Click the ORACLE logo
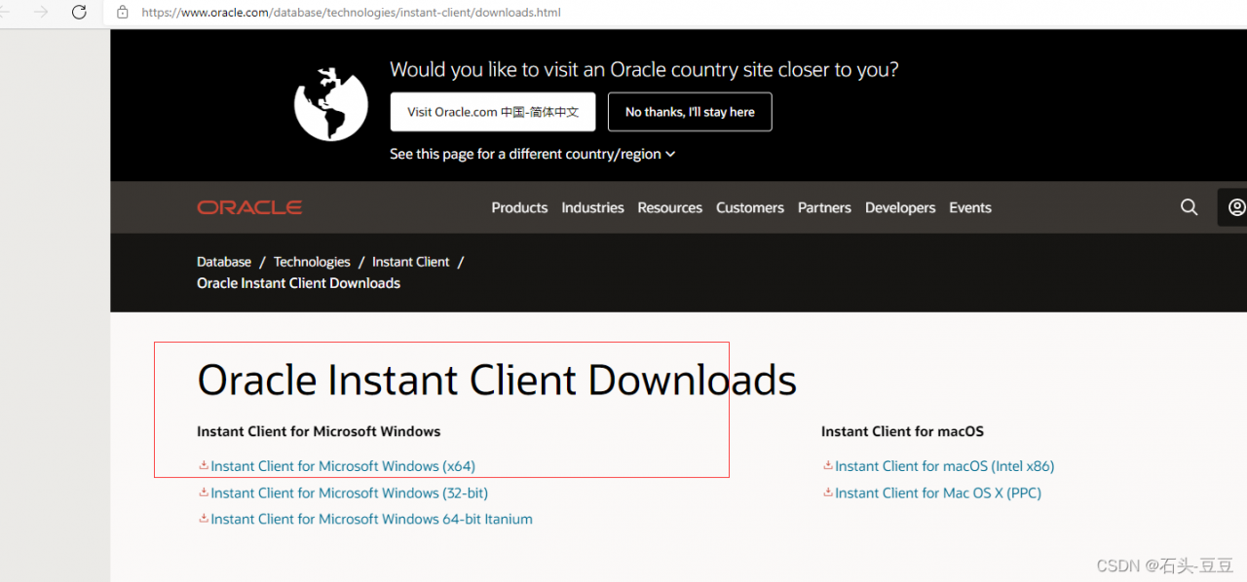 click(x=249, y=207)
